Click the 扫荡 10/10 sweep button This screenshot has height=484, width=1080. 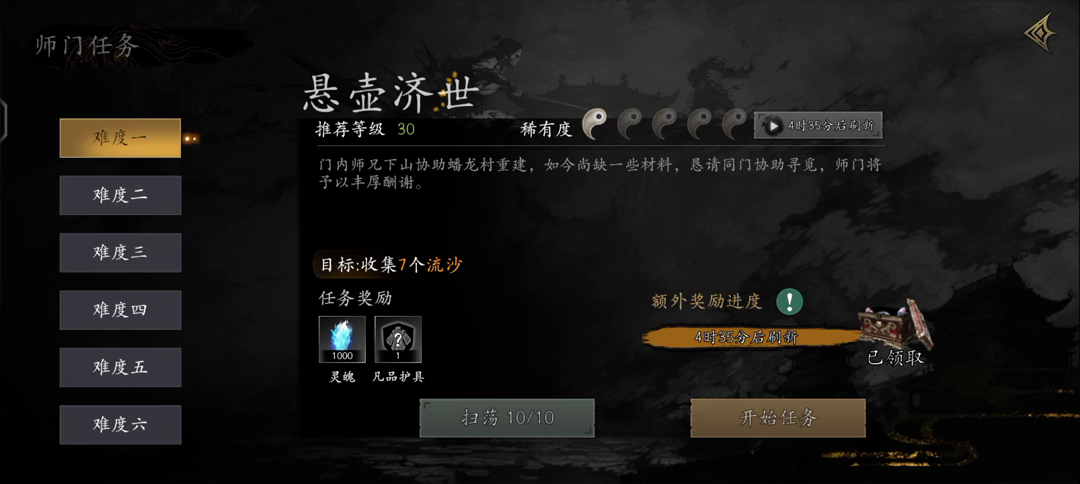pos(507,417)
